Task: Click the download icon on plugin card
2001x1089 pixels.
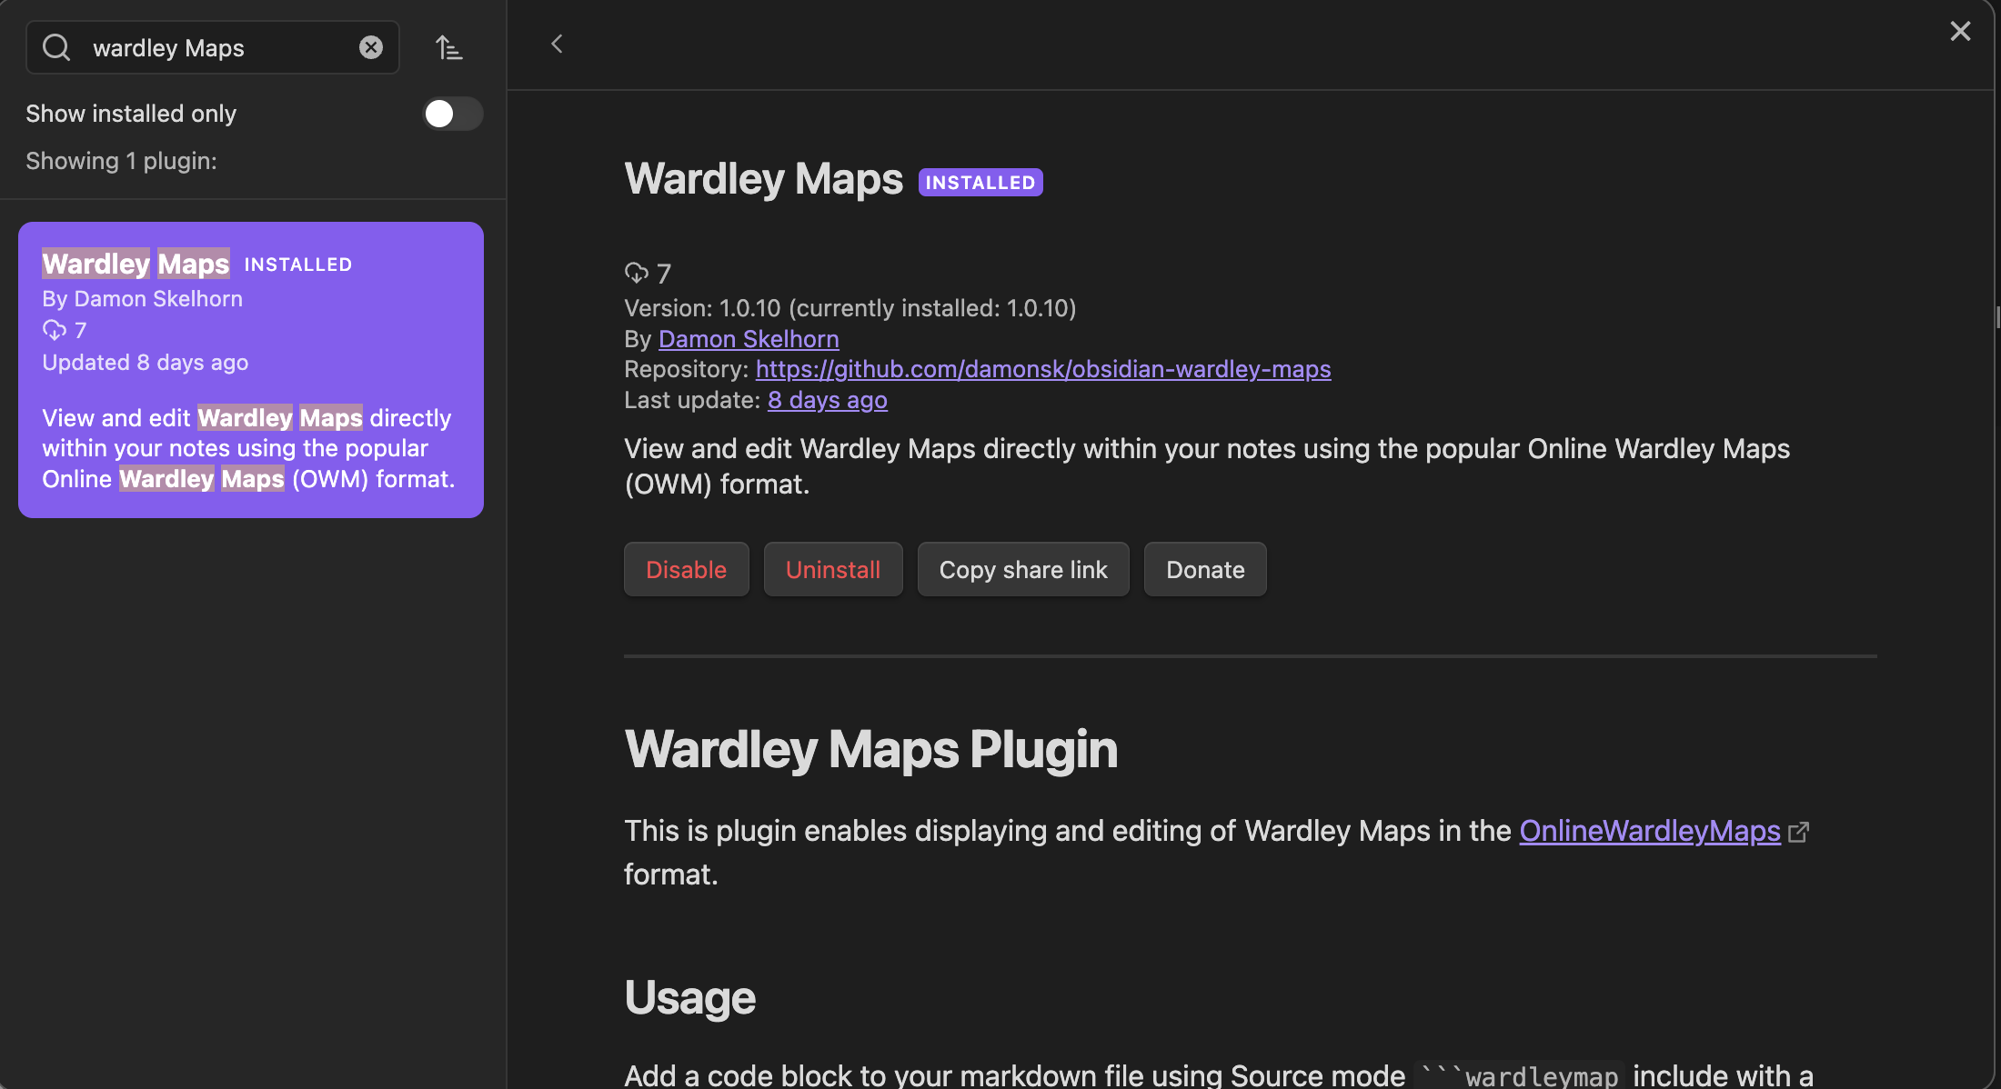Action: (55, 330)
